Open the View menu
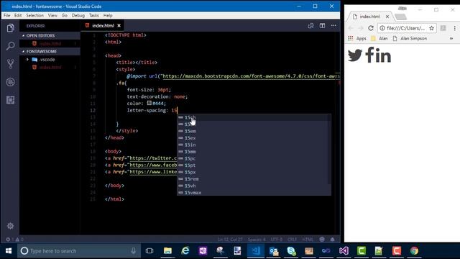460x259 pixels. pyautogui.click(x=52, y=16)
